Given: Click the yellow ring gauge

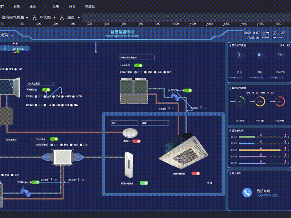Looking at the screenshot, I should point(260,101).
